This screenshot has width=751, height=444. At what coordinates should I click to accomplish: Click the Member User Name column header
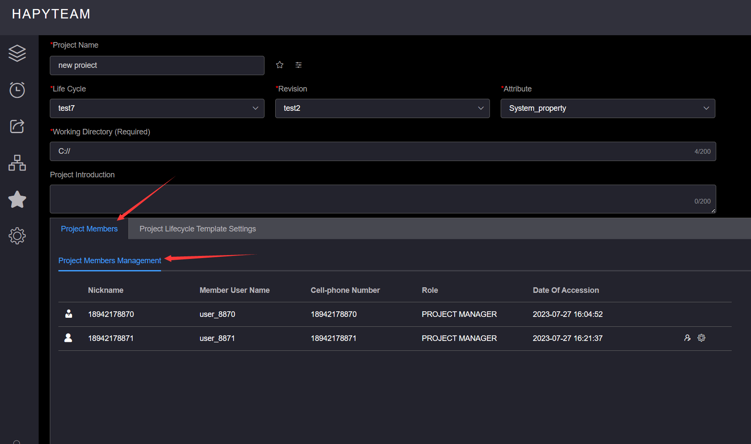coord(234,290)
